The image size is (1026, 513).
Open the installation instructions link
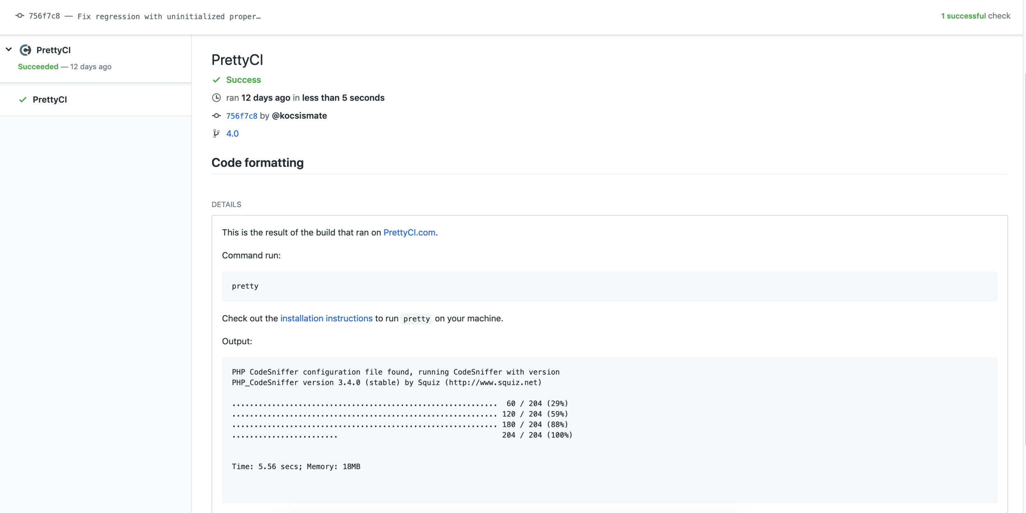click(326, 319)
